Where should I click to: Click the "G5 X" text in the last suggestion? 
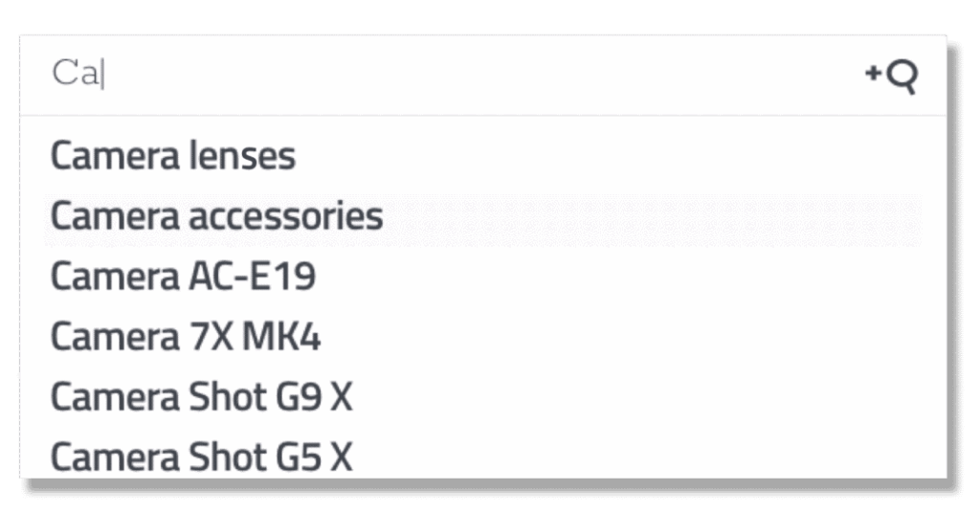pyautogui.click(x=314, y=457)
